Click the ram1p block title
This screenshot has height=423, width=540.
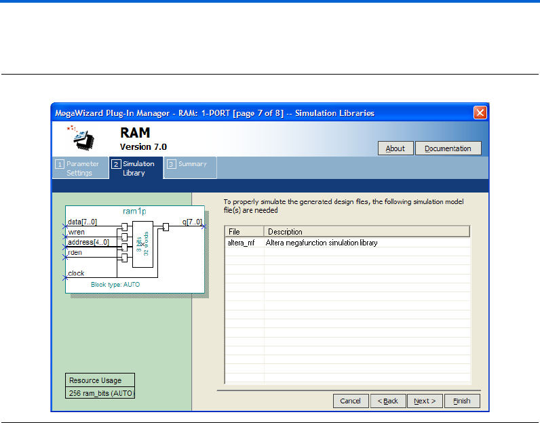(x=134, y=211)
